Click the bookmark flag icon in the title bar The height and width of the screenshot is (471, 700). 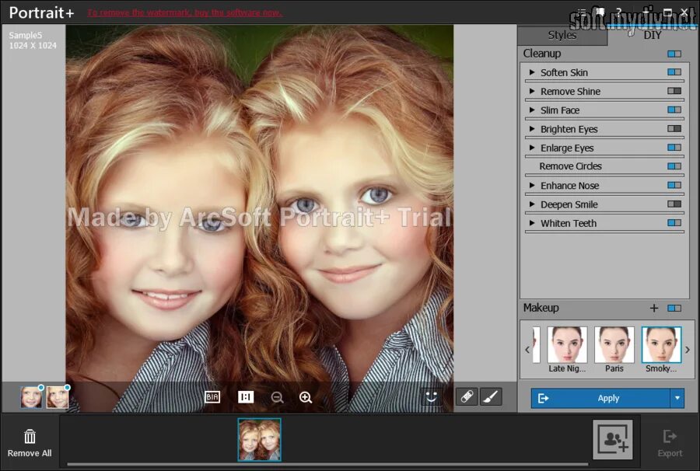[600, 12]
